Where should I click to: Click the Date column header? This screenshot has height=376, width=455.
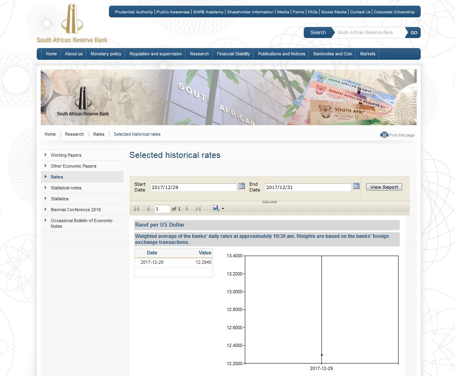152,253
